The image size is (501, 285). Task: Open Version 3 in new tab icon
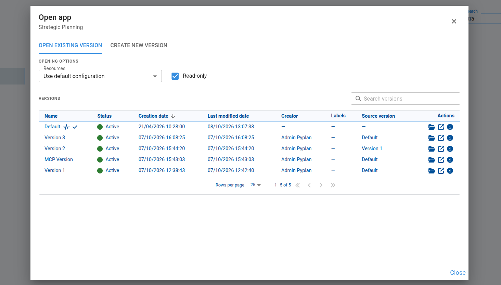pyautogui.click(x=441, y=138)
